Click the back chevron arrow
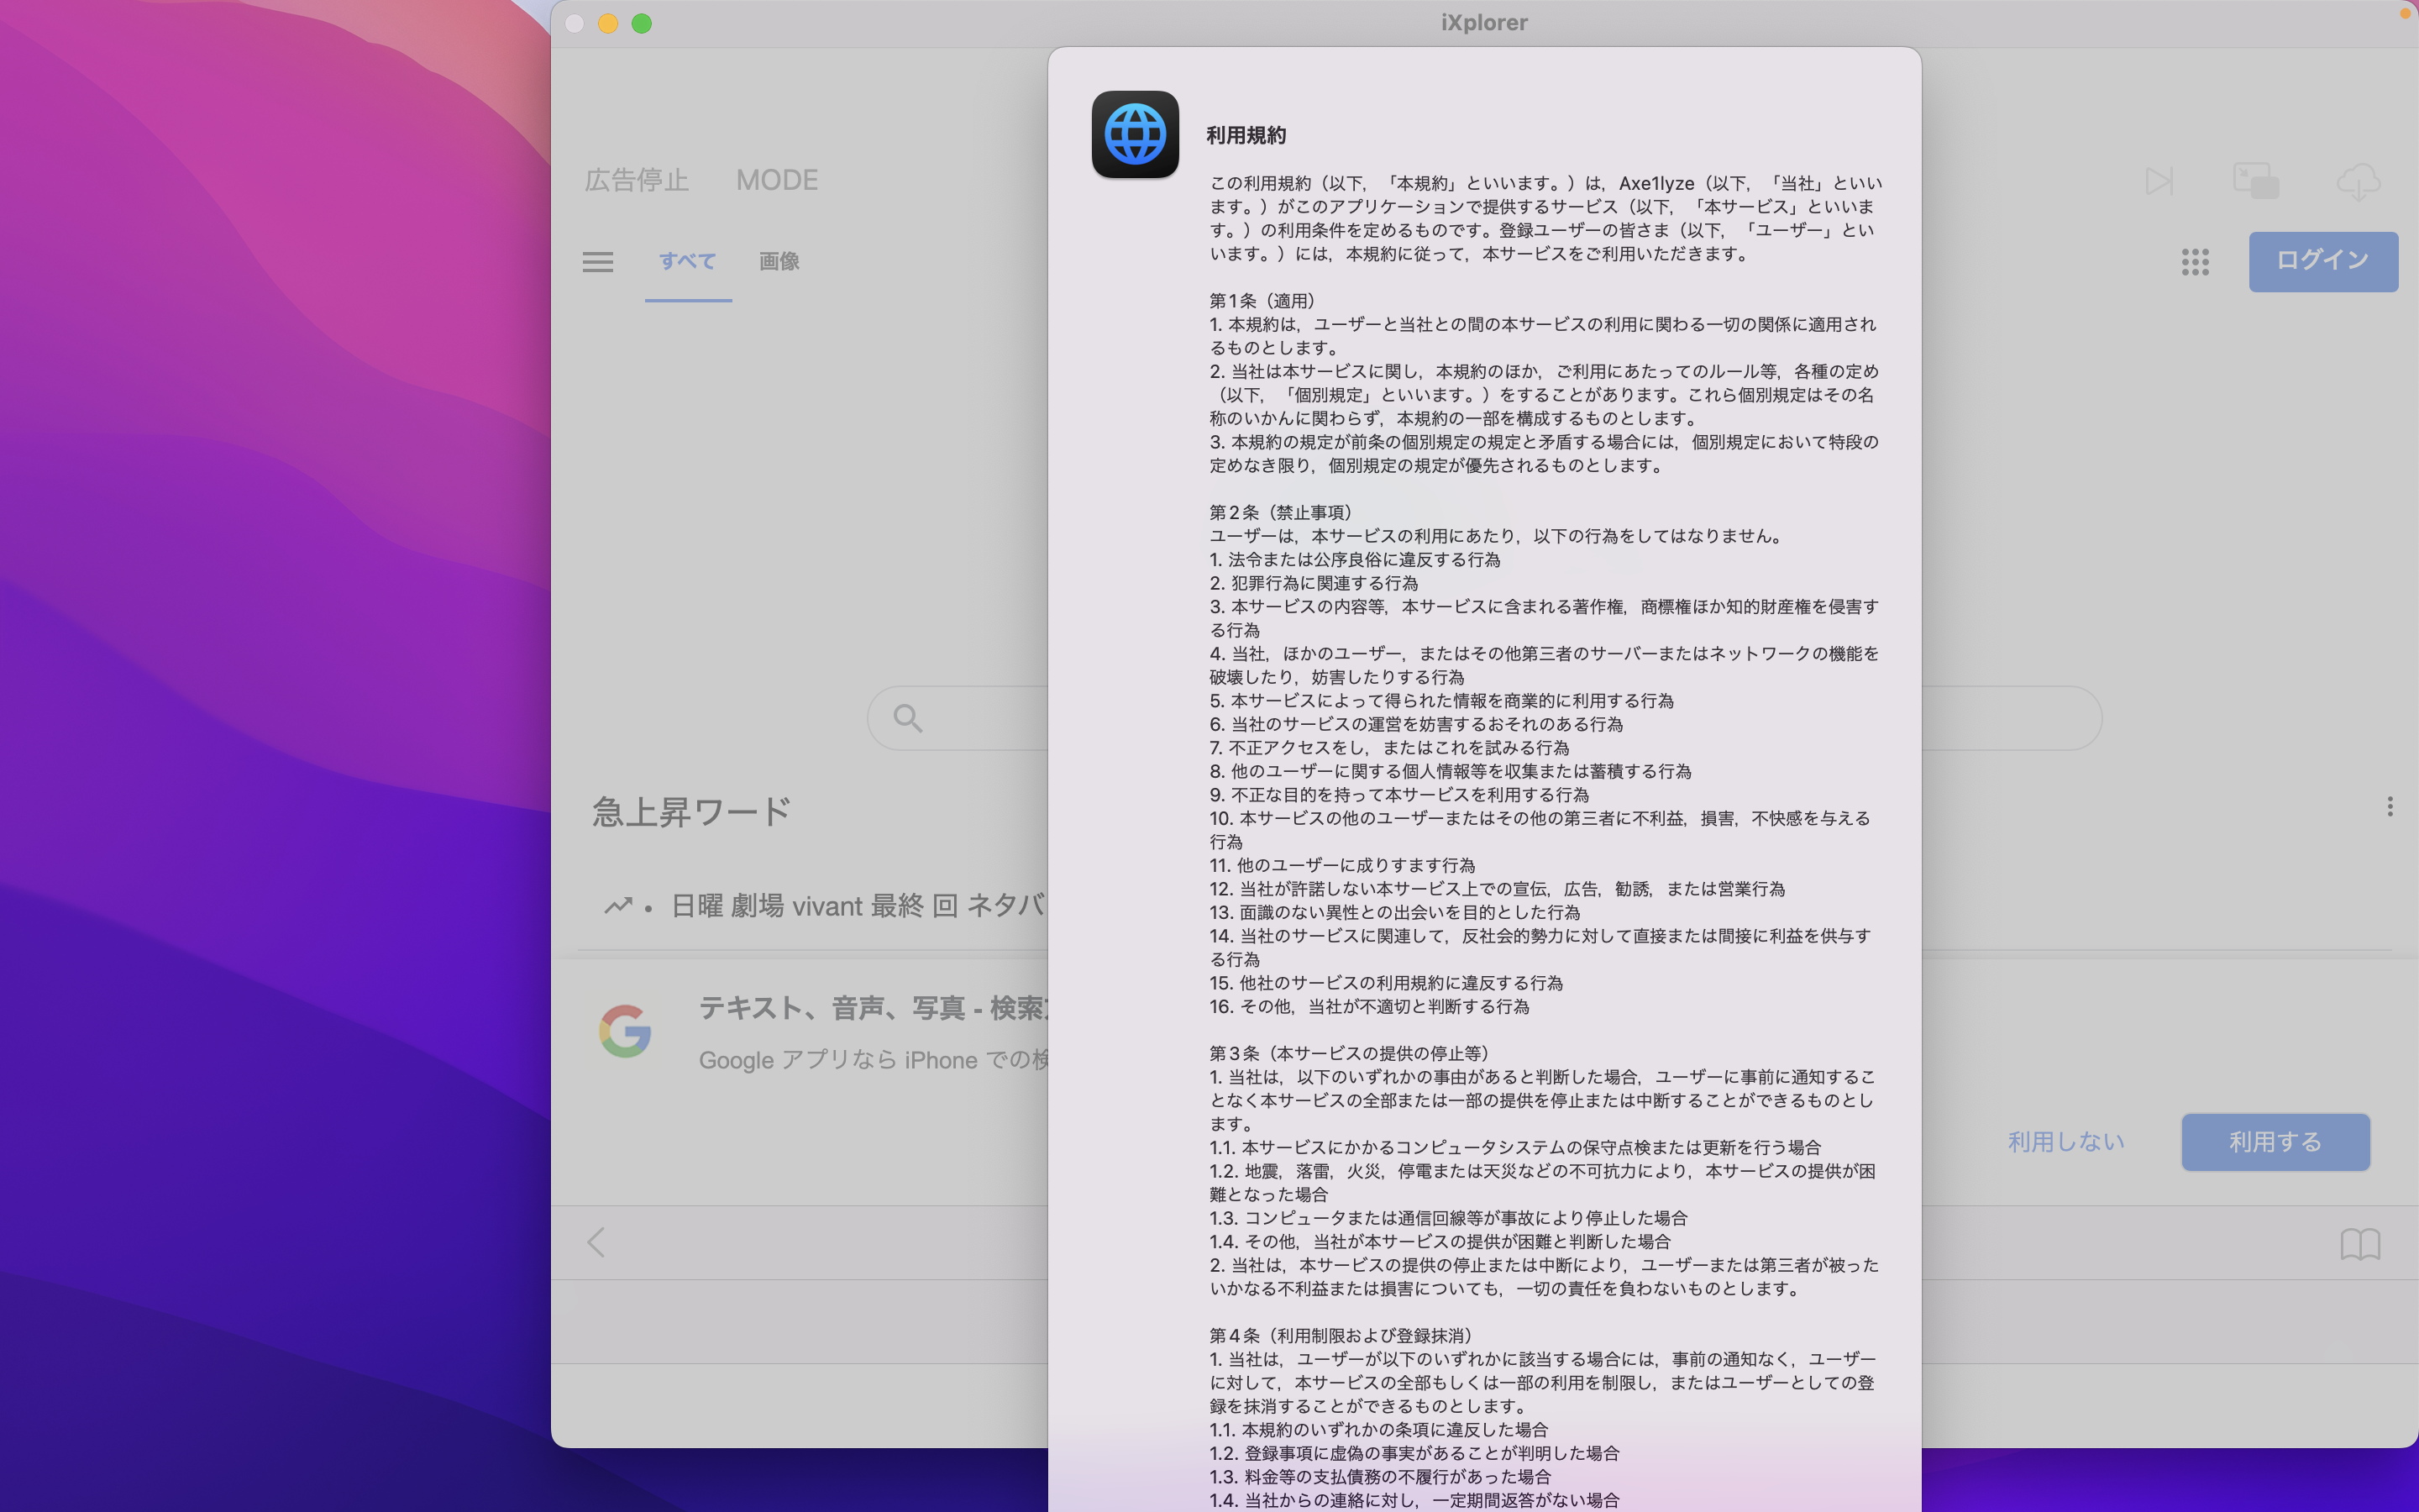Screen dimensions: 2419x1512 (596, 1242)
